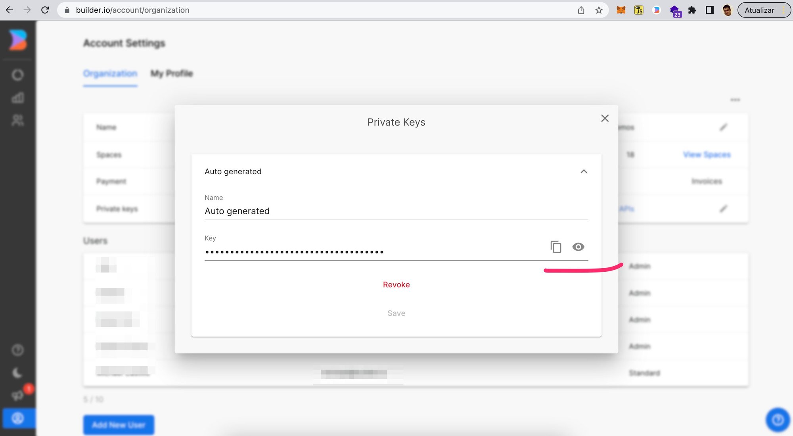
Task: Open the My Profile tab
Action: (171, 73)
